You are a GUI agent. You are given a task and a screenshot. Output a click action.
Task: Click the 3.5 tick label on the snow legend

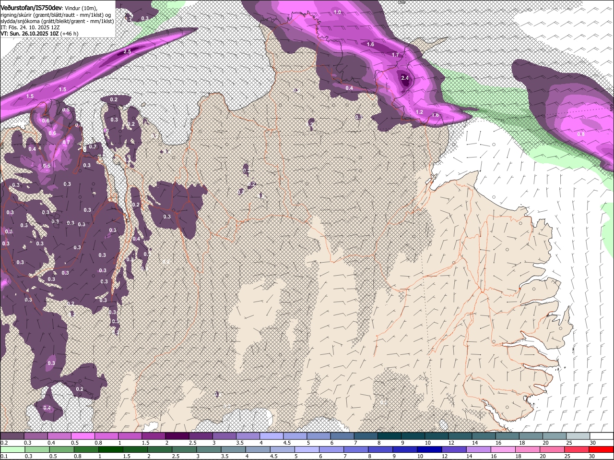(x=240, y=443)
